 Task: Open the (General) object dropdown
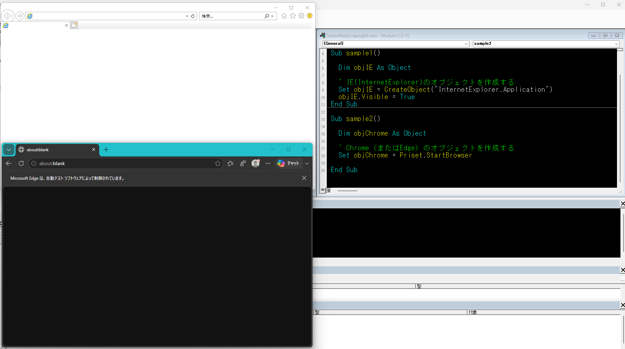pos(467,44)
